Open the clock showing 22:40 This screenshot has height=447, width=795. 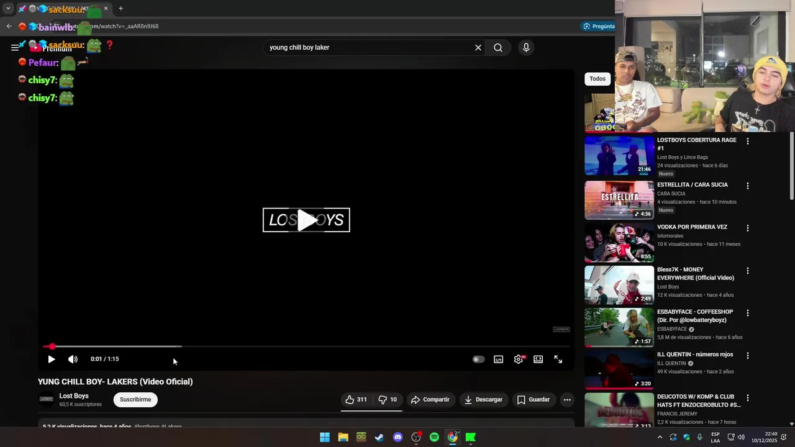(765, 437)
